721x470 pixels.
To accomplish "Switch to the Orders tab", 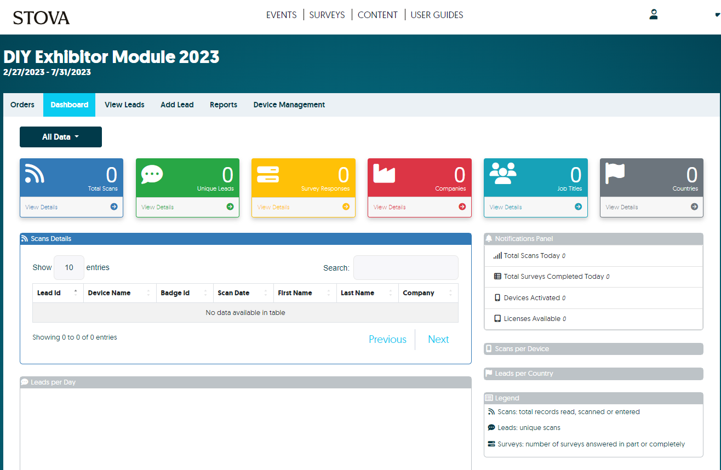I will pos(22,105).
